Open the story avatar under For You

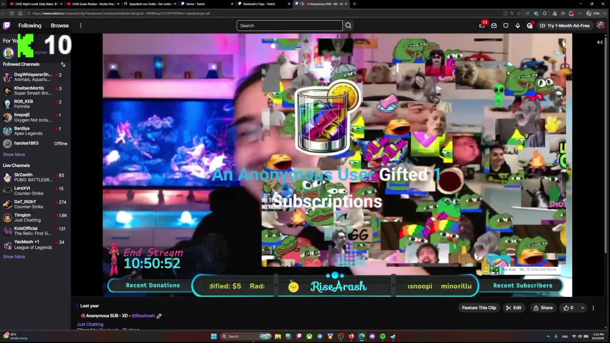tap(9, 52)
